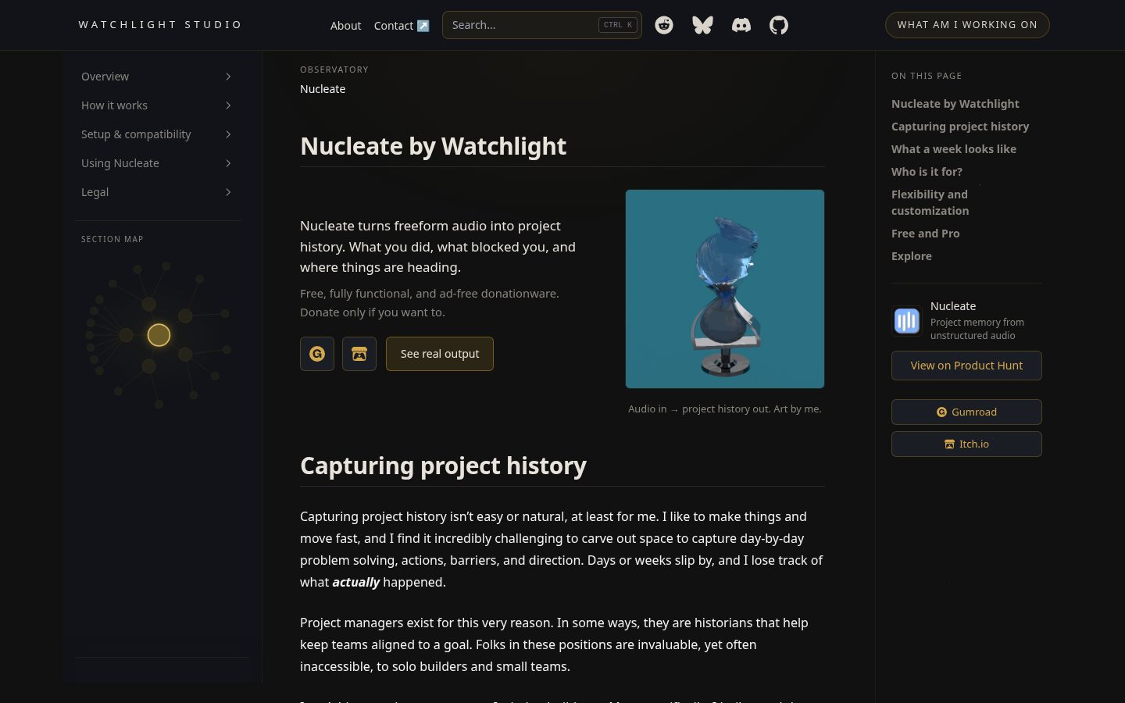Screen dimensions: 1125x703
Task: Click the 'Capturing project history' main heading
Action: 443,466
